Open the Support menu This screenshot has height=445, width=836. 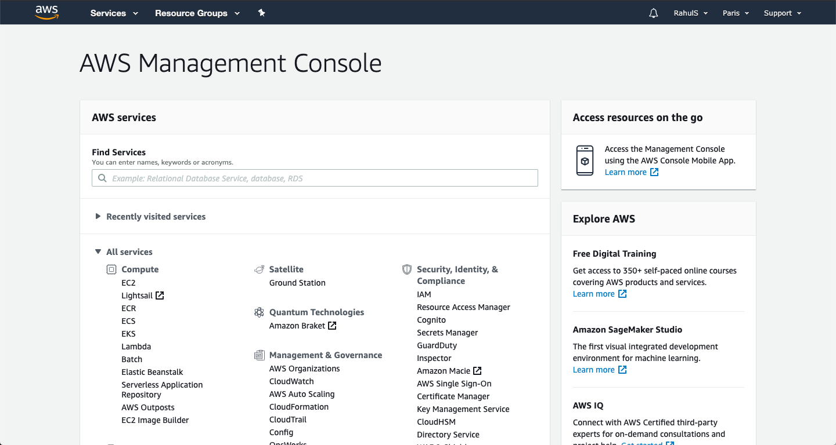(782, 13)
